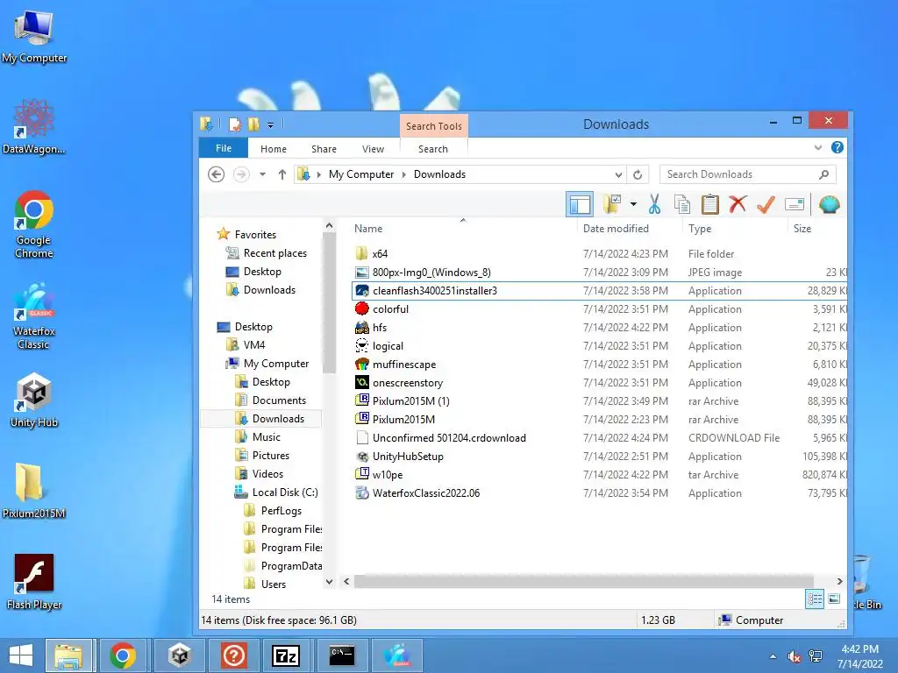Click the Rename icon in toolbar

(795, 203)
